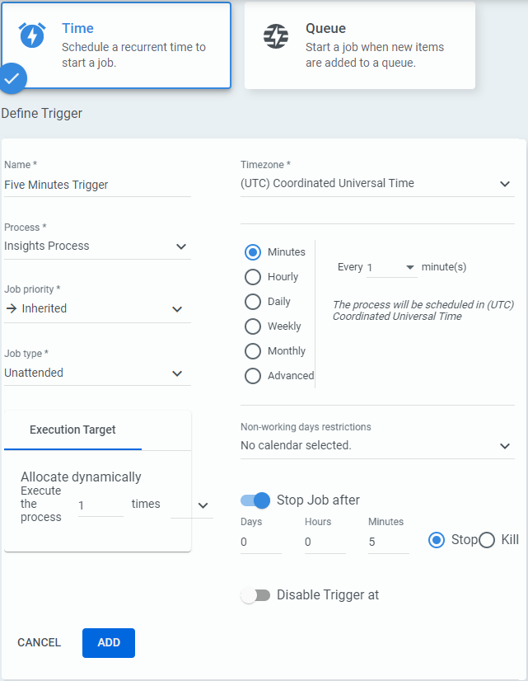
Task: Click the CANCEL button
Action: 40,643
